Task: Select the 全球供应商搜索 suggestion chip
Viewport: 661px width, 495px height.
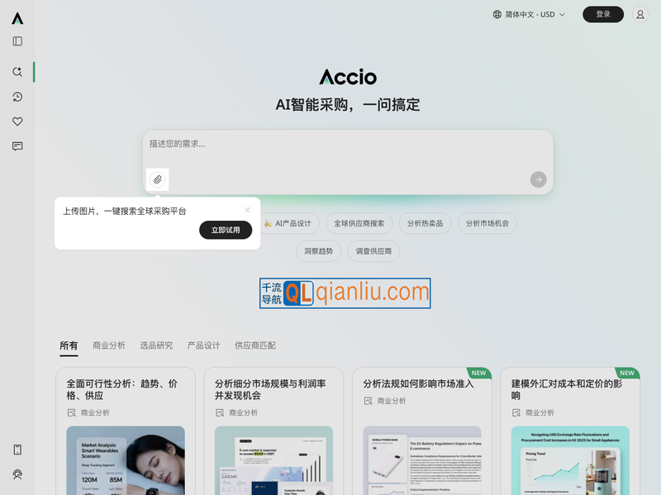Action: [361, 223]
